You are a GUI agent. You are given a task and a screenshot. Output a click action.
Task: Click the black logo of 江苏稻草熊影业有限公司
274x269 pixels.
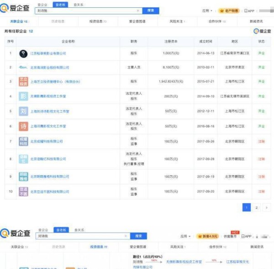23,53
